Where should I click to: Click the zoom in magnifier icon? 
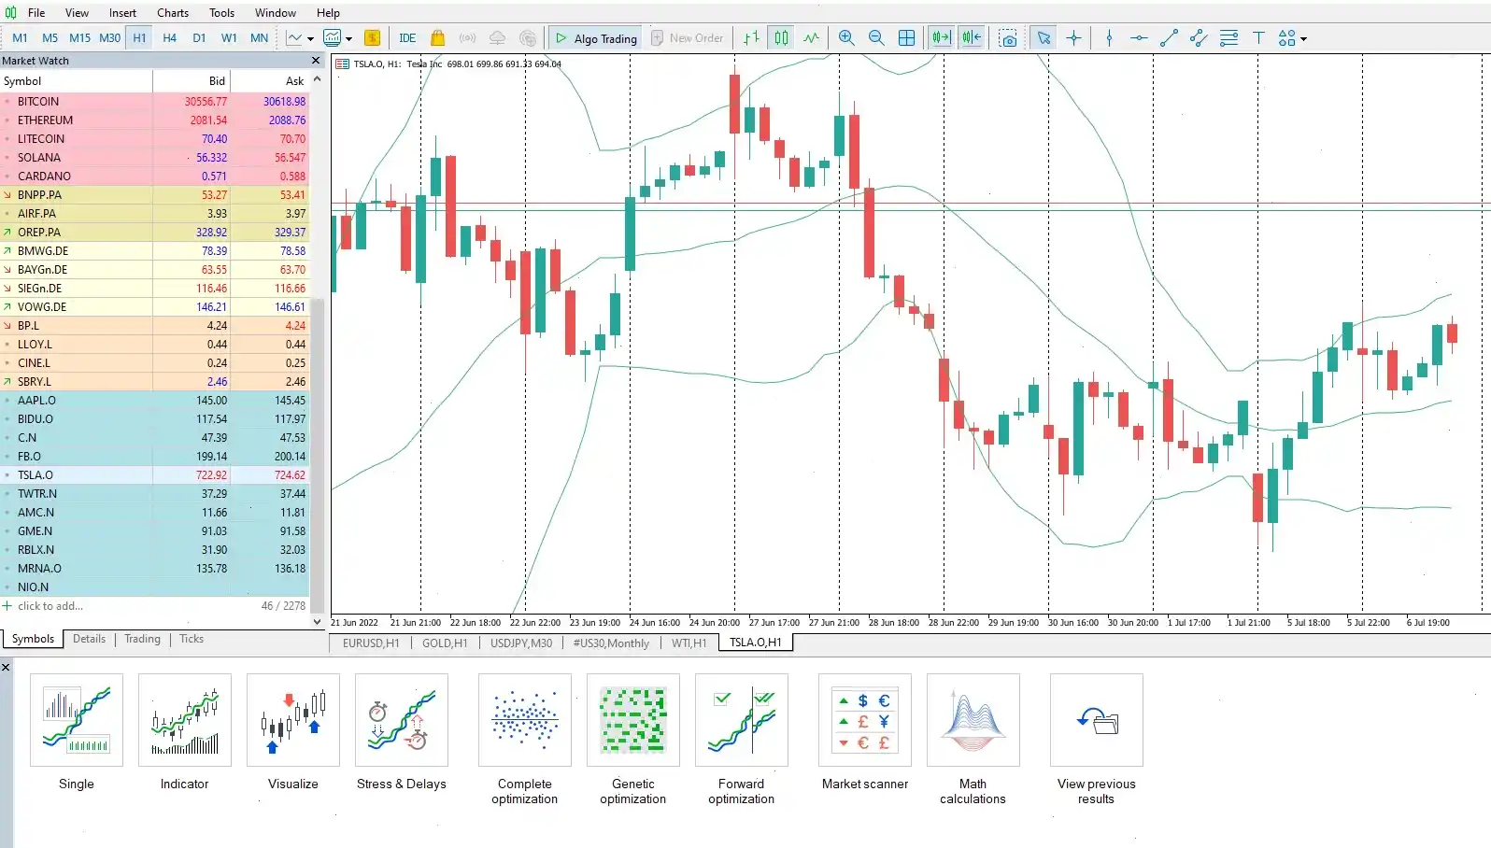click(846, 38)
